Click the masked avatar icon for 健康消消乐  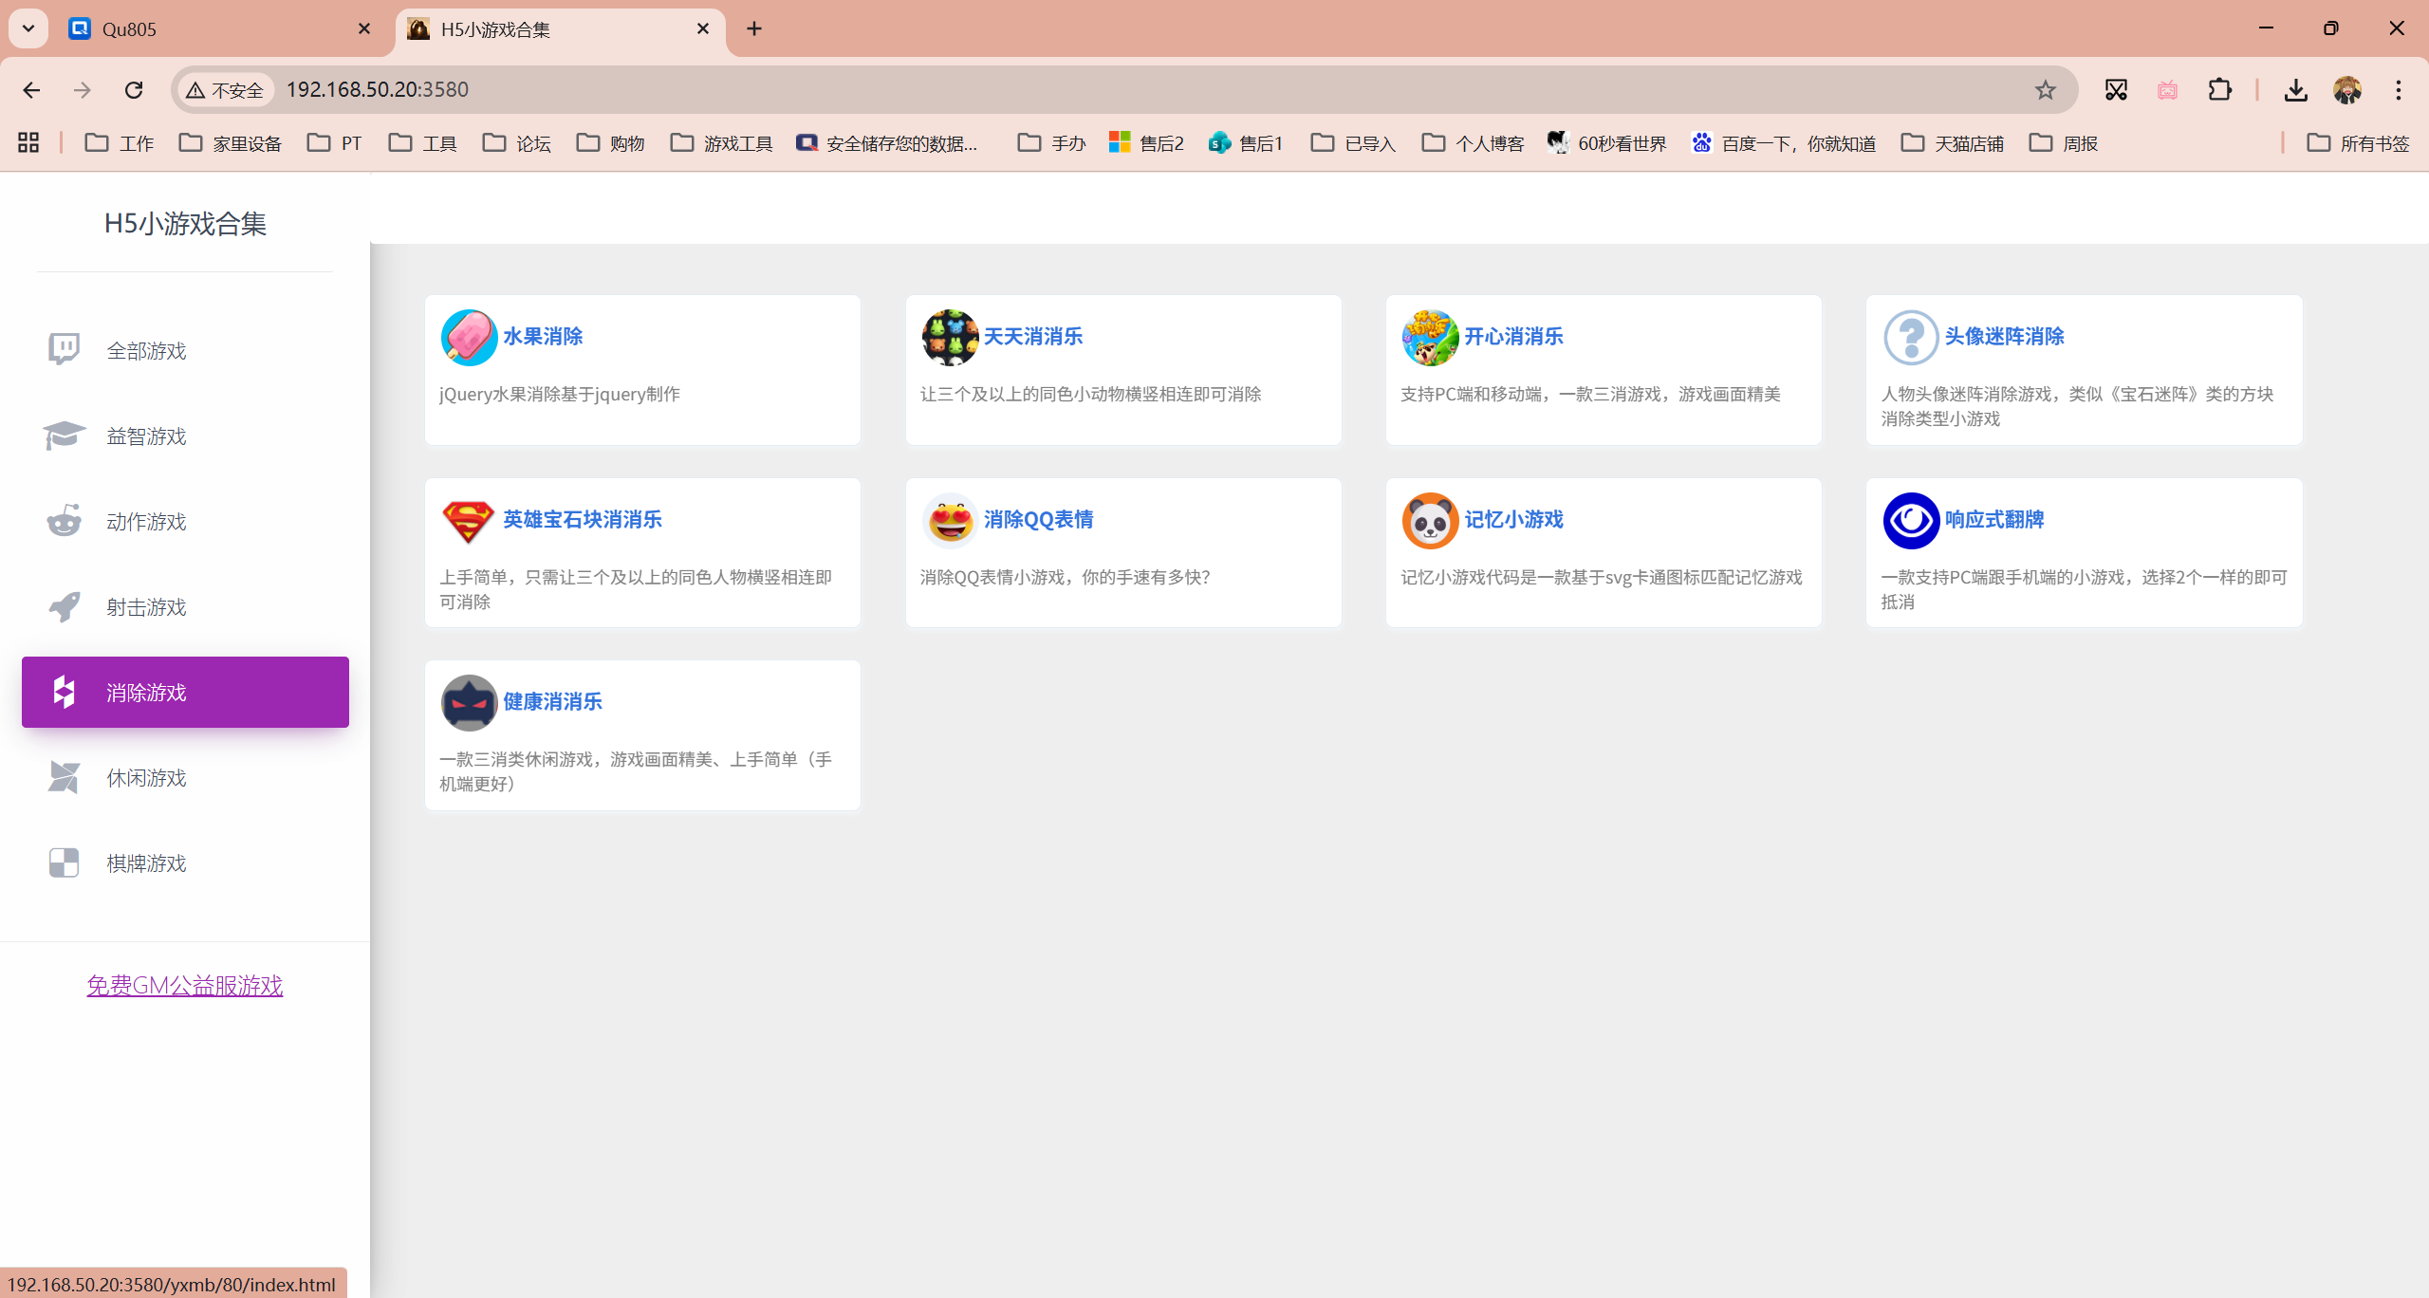tap(469, 702)
